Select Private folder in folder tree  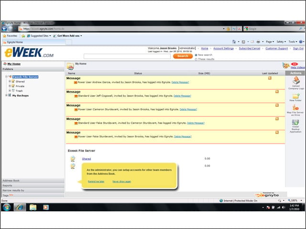(x=20, y=86)
